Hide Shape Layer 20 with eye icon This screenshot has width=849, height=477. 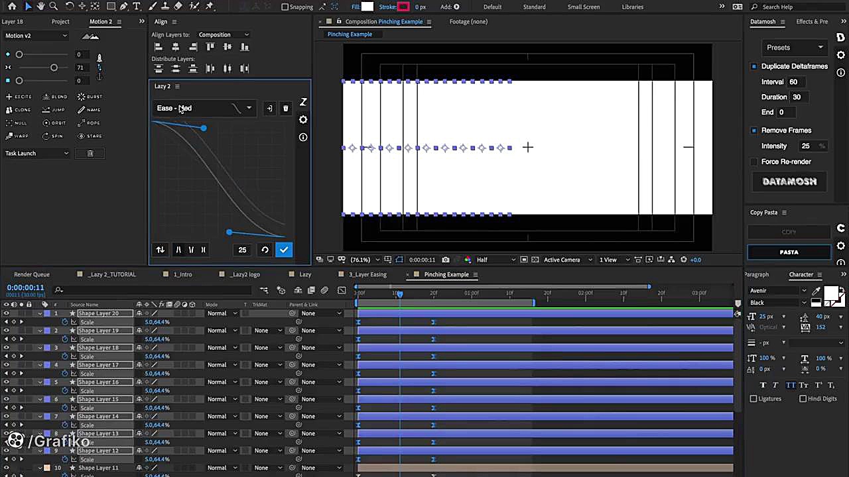(x=6, y=313)
